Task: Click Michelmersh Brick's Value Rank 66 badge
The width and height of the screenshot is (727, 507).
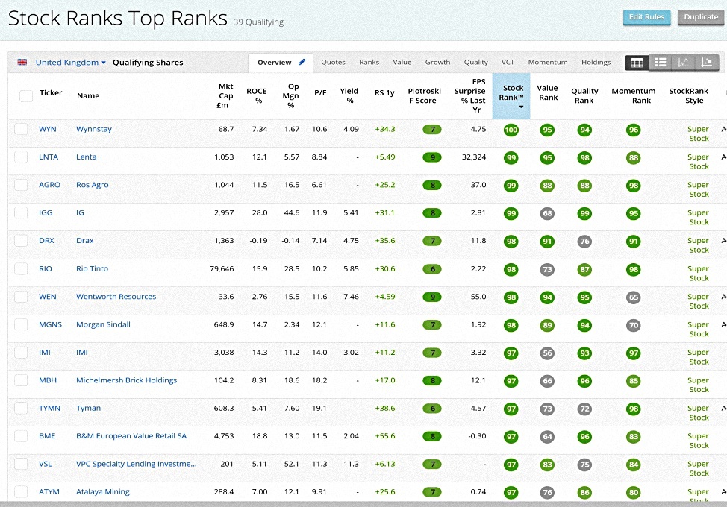Action: (x=548, y=381)
